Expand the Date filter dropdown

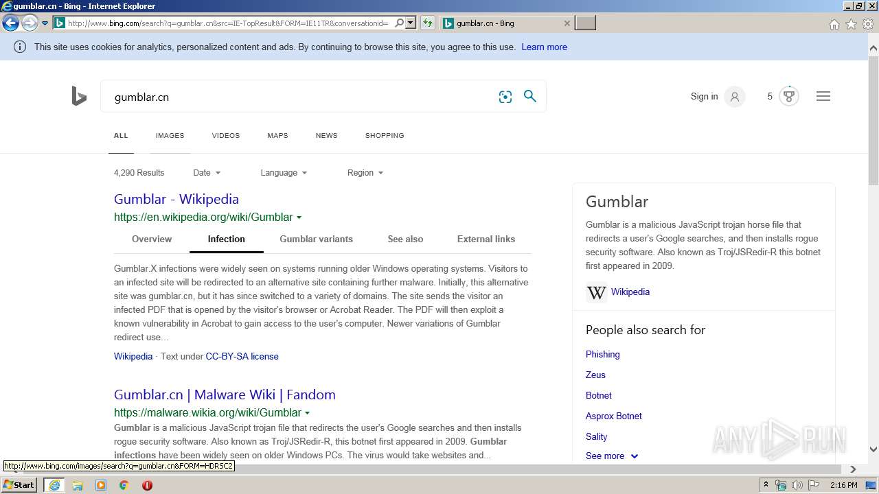click(x=207, y=173)
